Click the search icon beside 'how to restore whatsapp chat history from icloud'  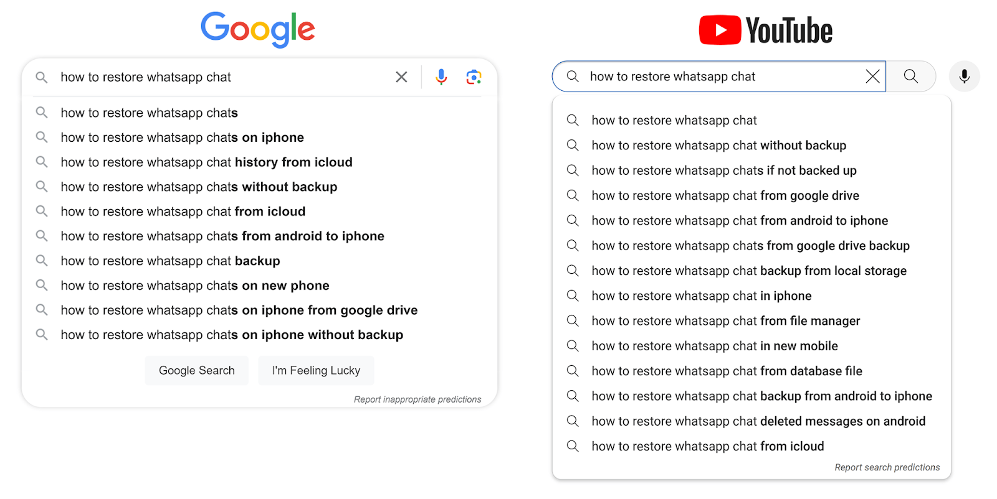pos(41,162)
